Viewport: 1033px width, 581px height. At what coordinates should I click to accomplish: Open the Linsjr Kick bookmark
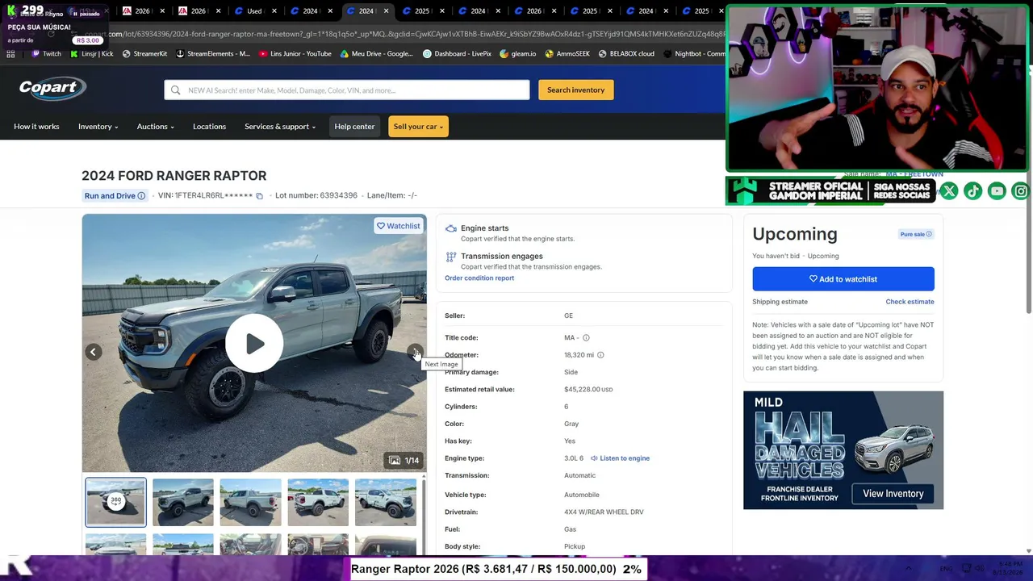pyautogui.click(x=92, y=54)
